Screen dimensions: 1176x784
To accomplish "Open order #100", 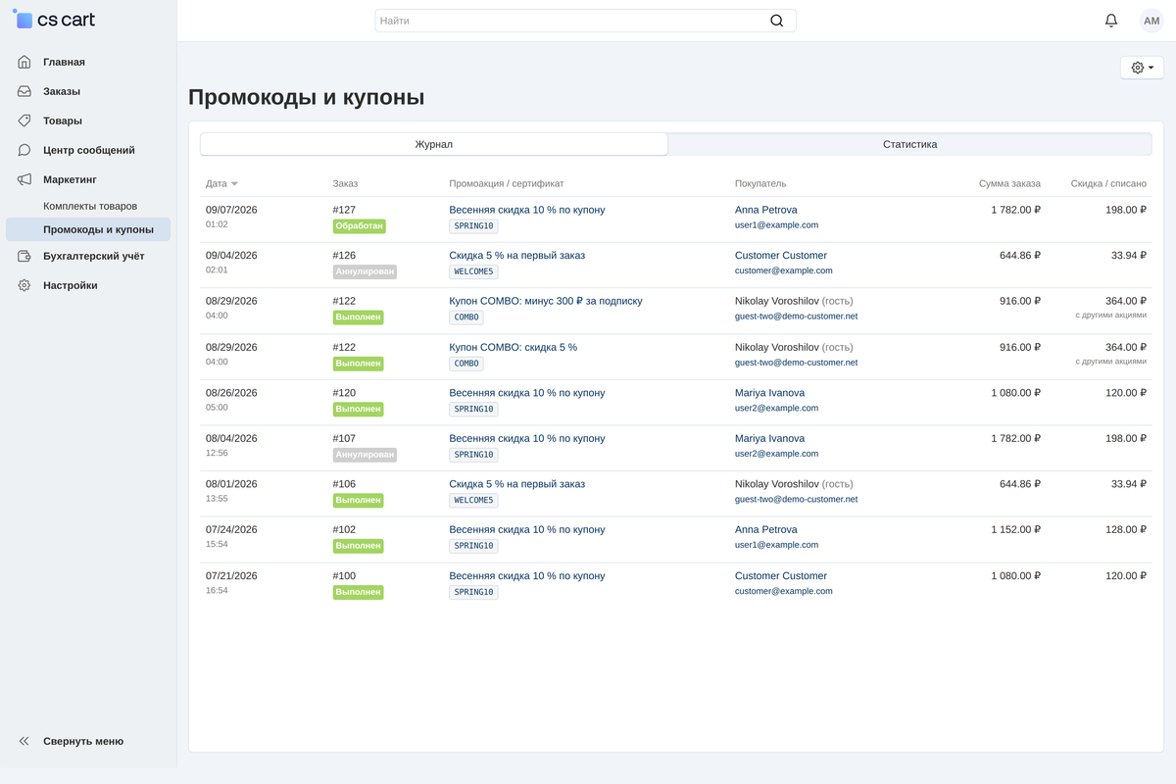I will pyautogui.click(x=344, y=576).
